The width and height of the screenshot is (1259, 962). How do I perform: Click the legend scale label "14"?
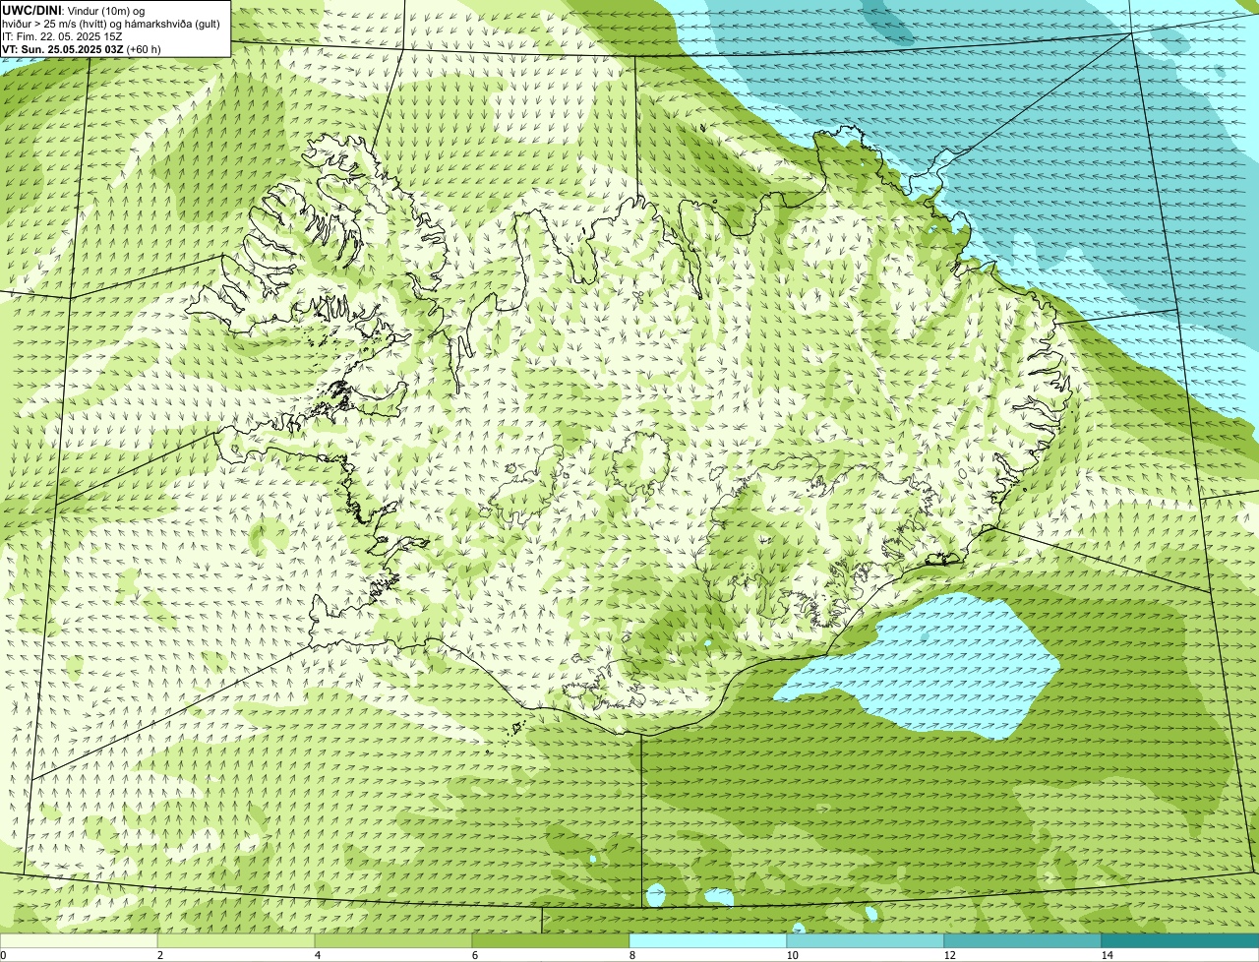pos(1107,955)
